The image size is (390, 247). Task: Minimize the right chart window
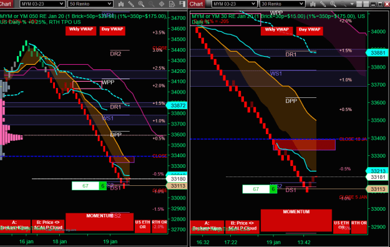[373, 4]
